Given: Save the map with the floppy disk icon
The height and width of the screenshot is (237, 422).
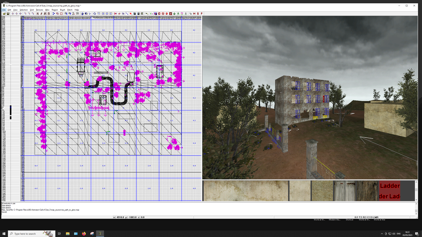Looking at the screenshot, I should [8, 13].
